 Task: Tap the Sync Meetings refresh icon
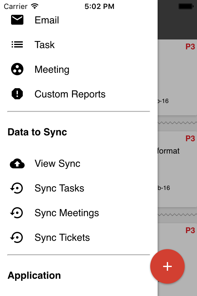[17, 213]
